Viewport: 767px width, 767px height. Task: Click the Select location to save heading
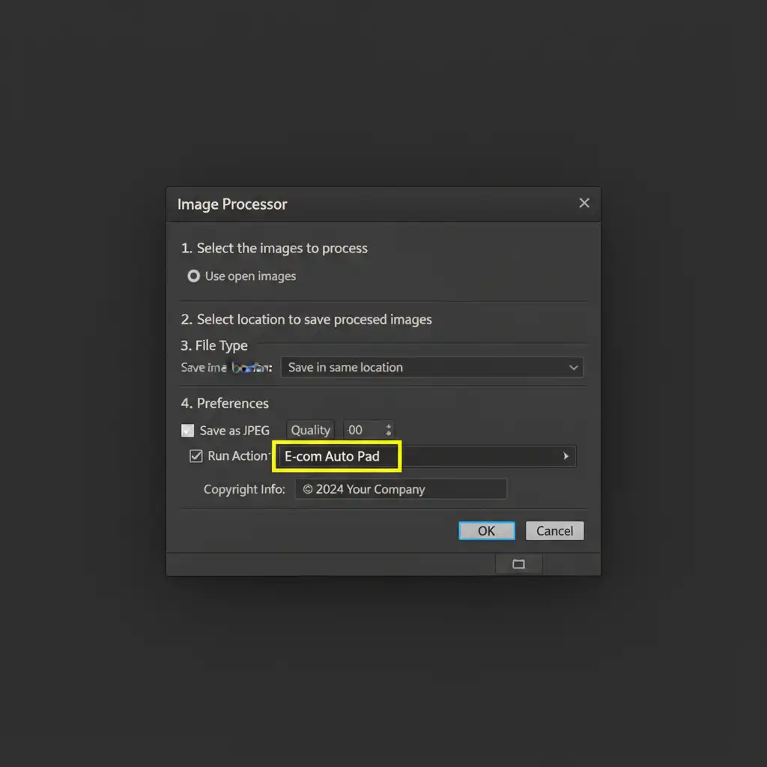coord(306,319)
